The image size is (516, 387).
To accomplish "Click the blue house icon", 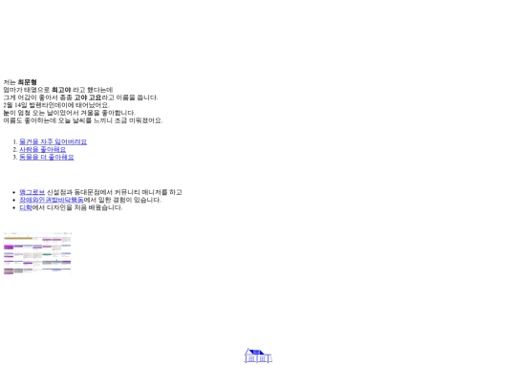I will click(258, 355).
